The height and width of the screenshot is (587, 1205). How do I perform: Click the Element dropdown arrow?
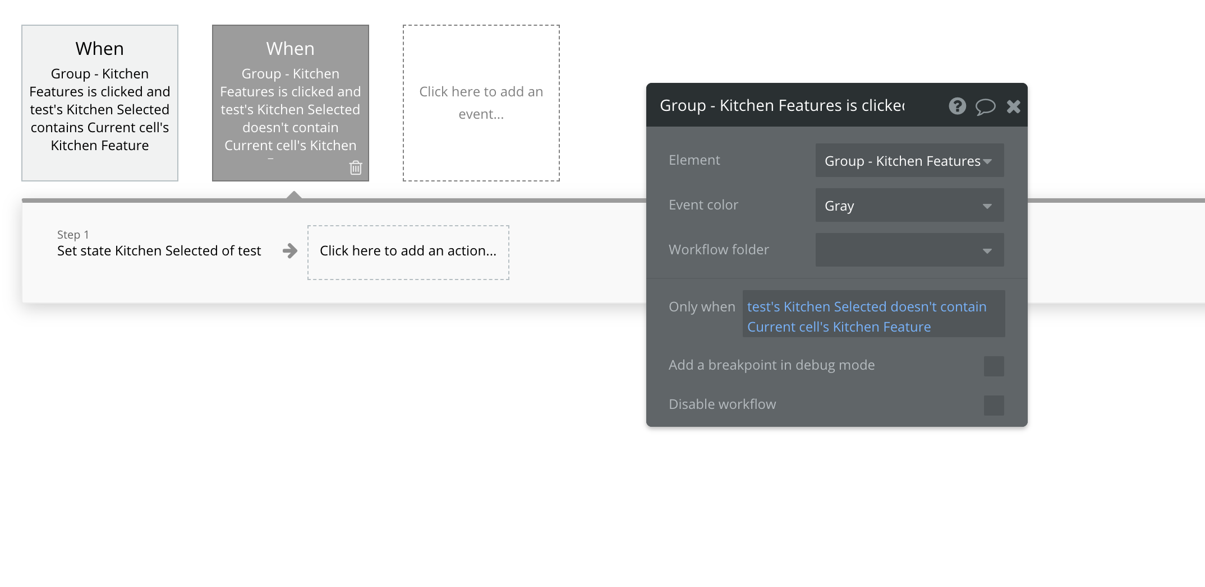click(x=988, y=161)
